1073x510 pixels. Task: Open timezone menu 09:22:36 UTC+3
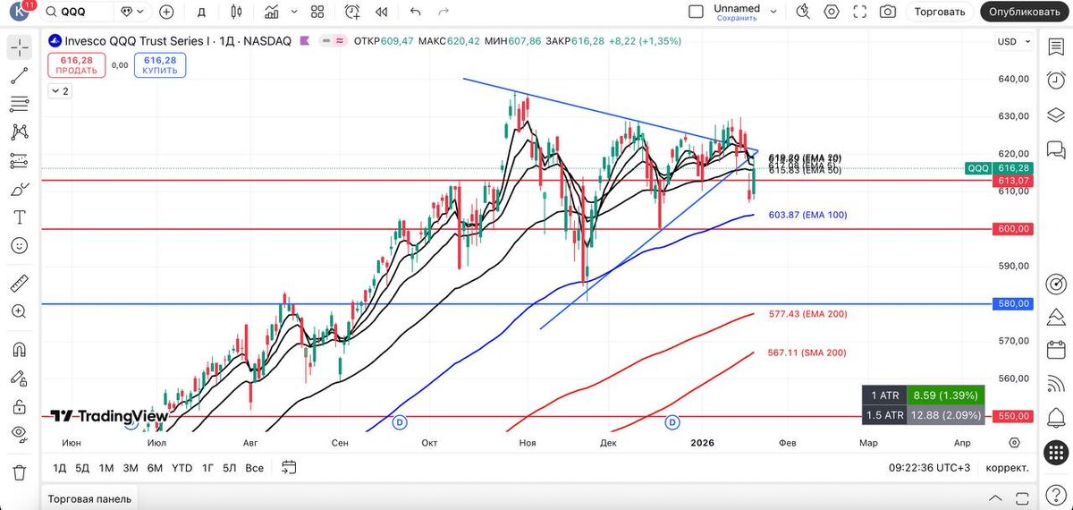(x=930, y=468)
